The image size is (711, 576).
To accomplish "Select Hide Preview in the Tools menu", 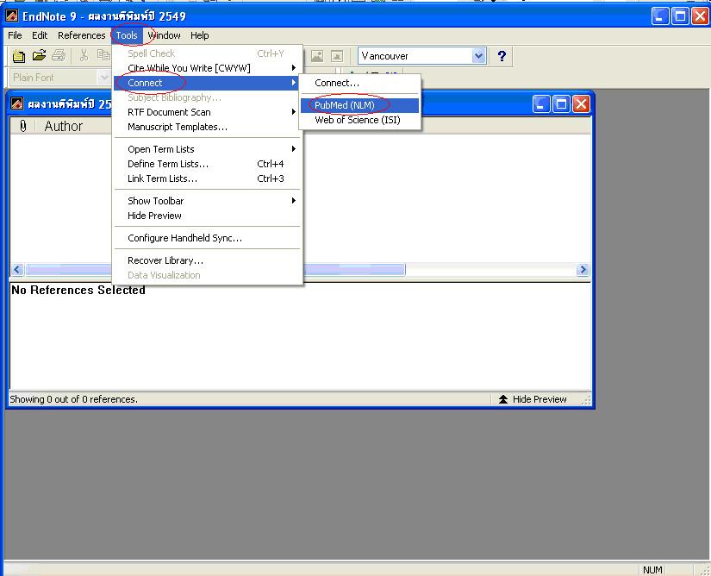I will [207, 216].
